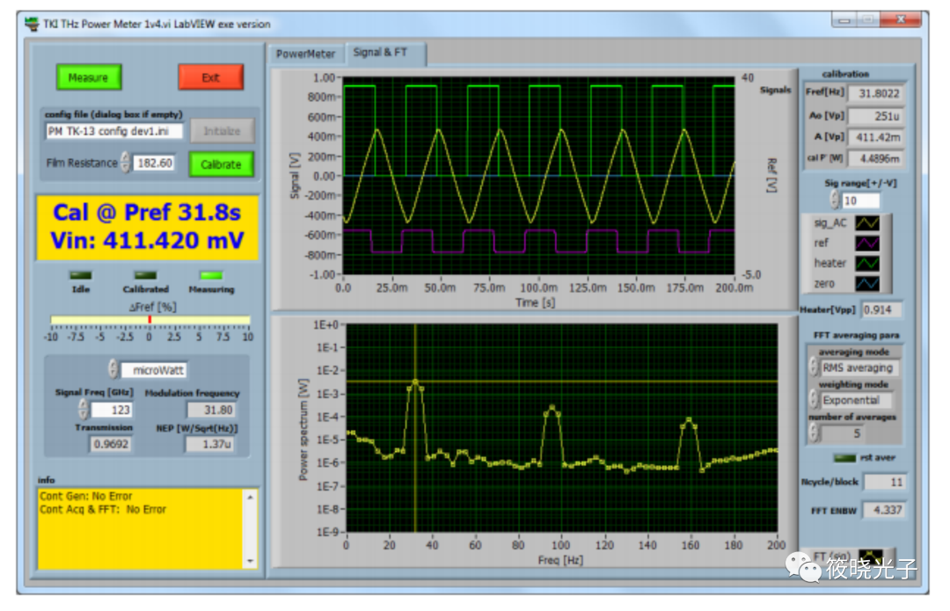Click the sig_AC yellow plot legend icon
The image size is (950, 611).
tap(867, 222)
